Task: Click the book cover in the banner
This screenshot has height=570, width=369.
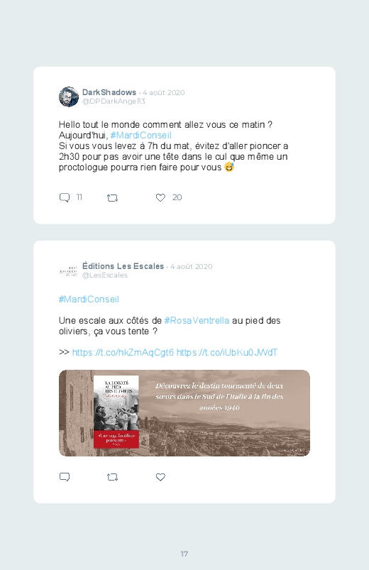Action: [116, 412]
